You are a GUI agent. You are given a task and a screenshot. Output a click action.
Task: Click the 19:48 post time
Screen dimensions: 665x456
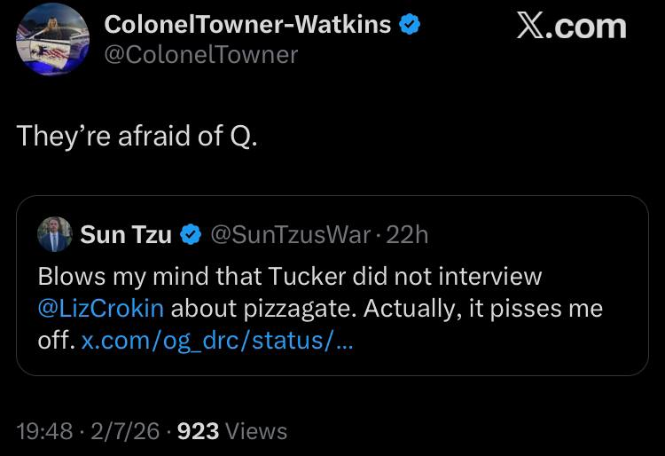44,431
